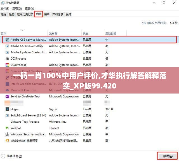The width and height of the screenshot is (179, 161).
Task: Select the Adobe Updater Startup U... row
Action: pyautogui.click(x=89, y=52)
